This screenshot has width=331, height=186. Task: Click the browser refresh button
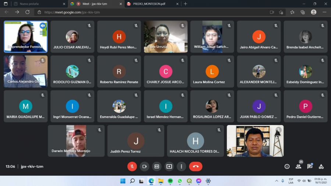tap(27, 12)
